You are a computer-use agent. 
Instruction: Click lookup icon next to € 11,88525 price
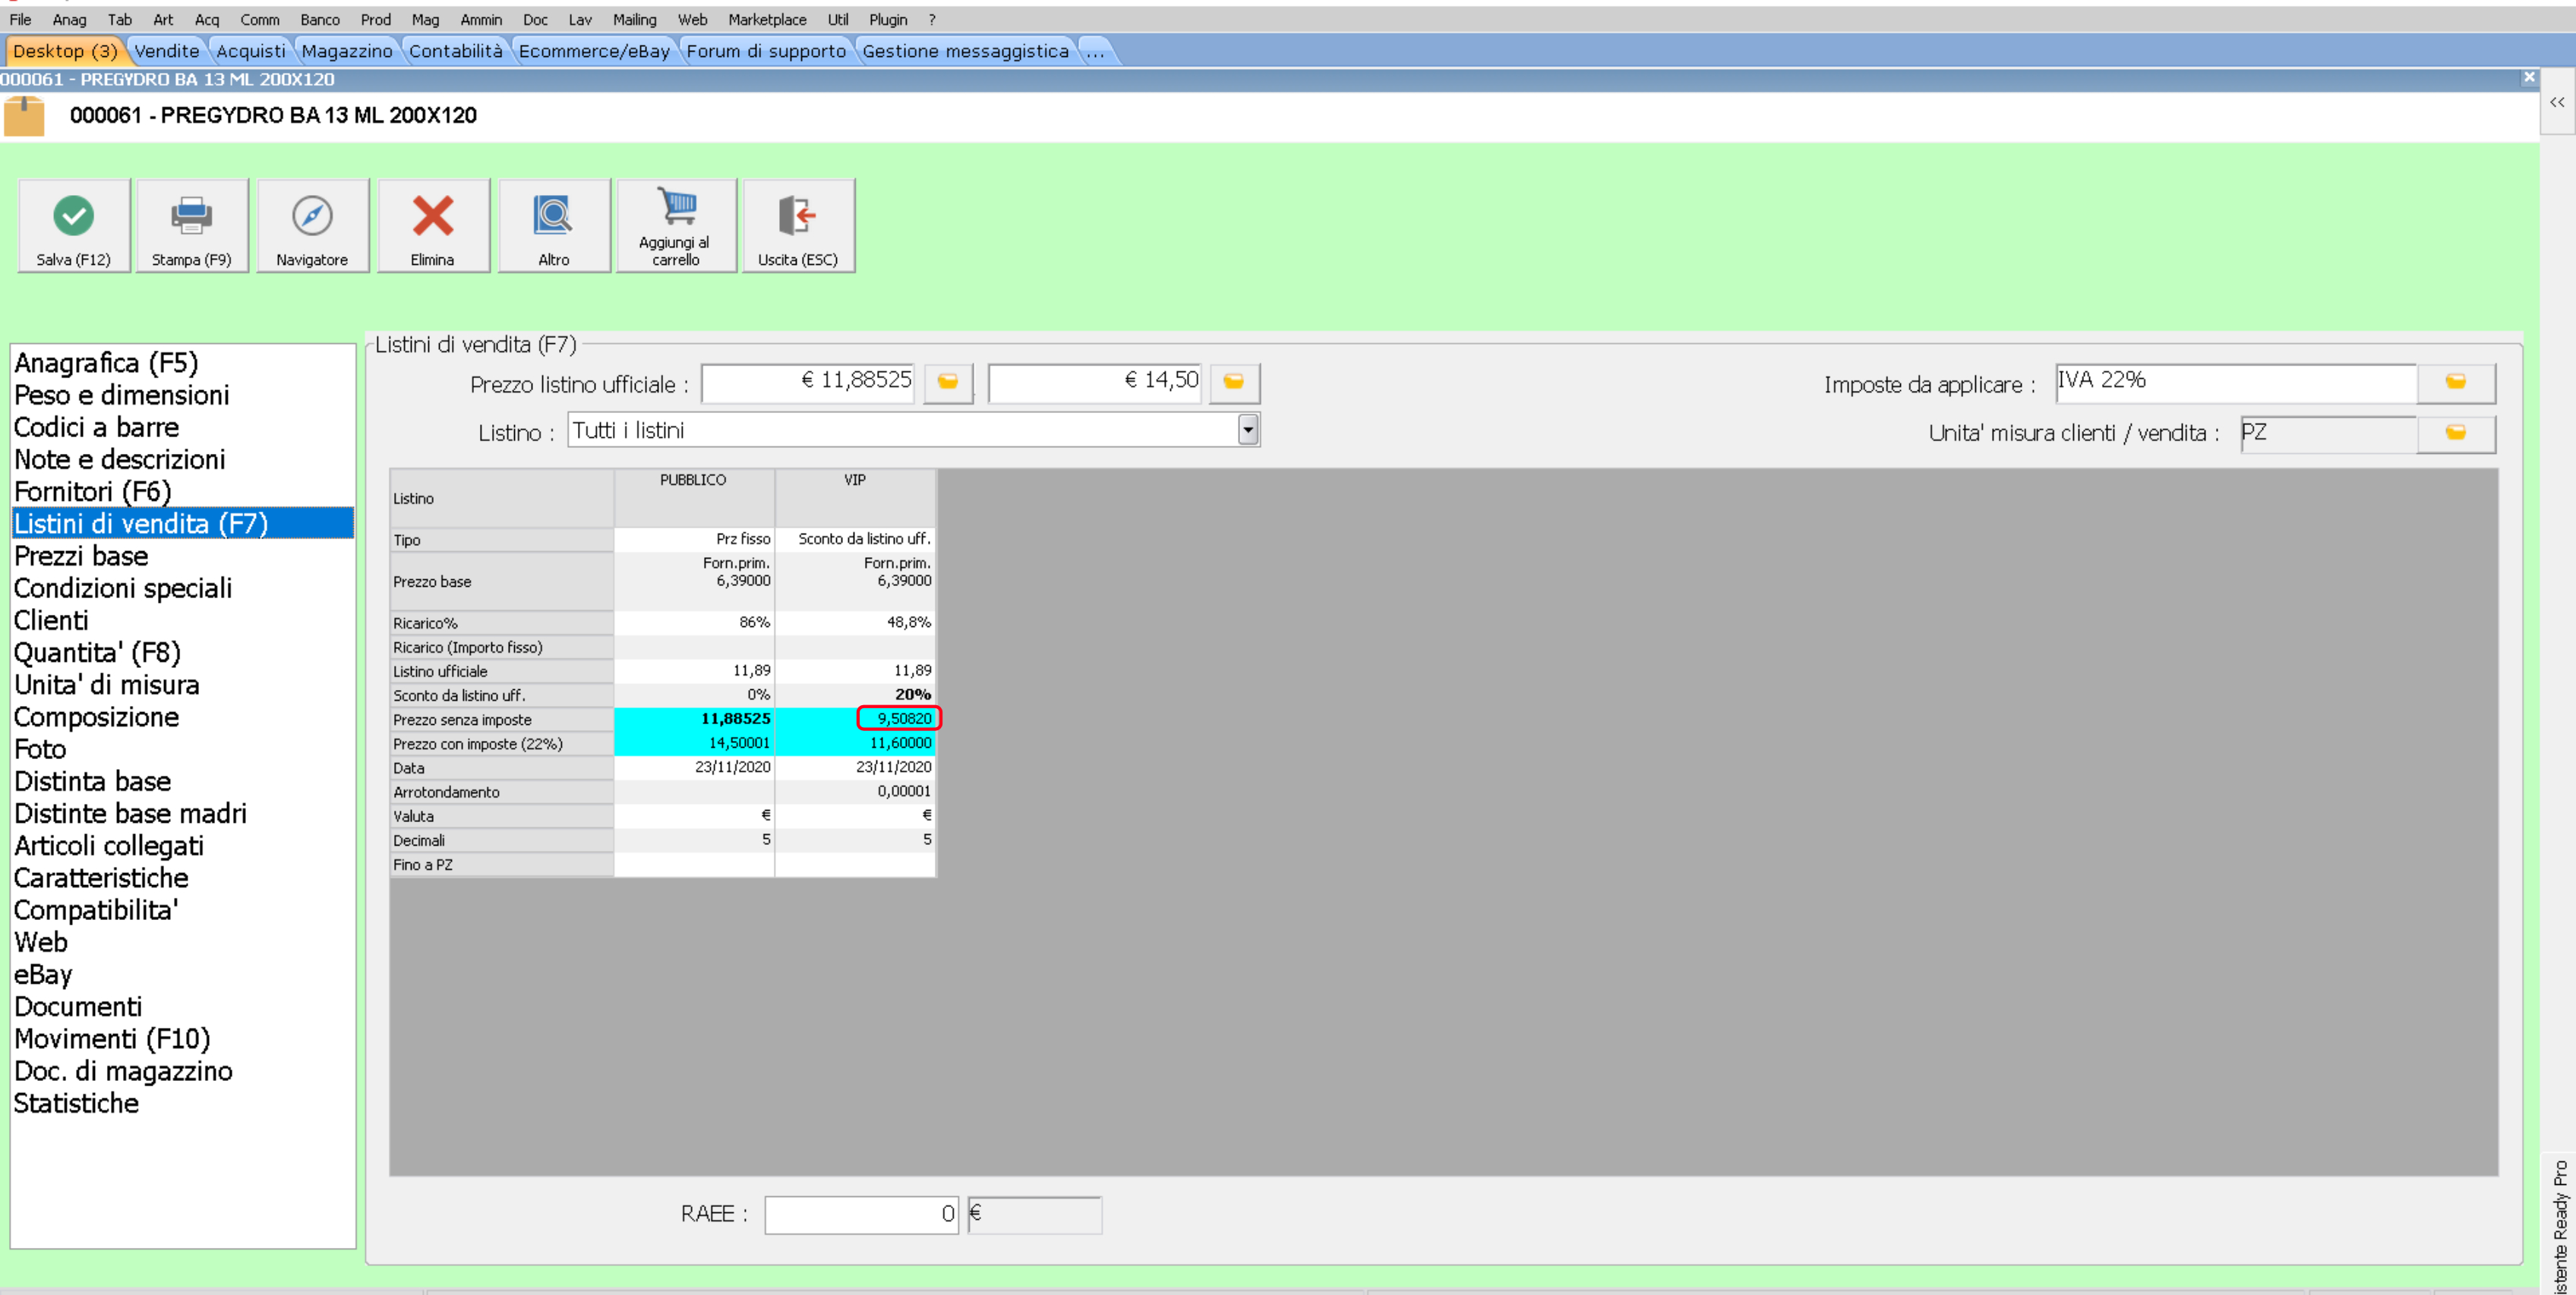pyautogui.click(x=947, y=383)
